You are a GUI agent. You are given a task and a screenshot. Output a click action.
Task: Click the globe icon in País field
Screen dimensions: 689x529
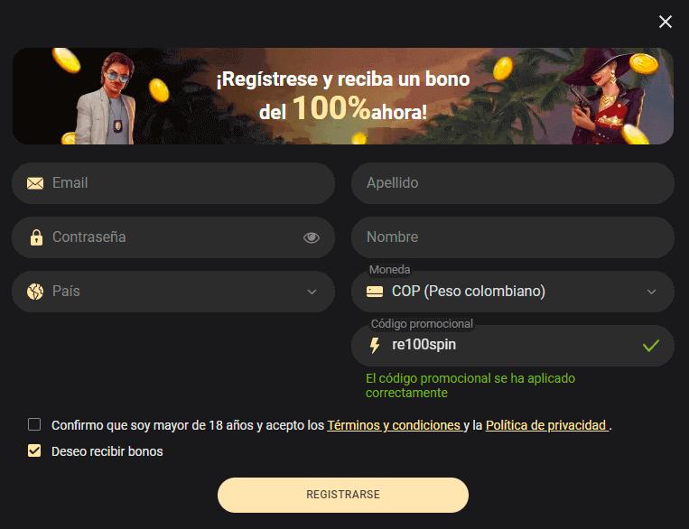35,292
